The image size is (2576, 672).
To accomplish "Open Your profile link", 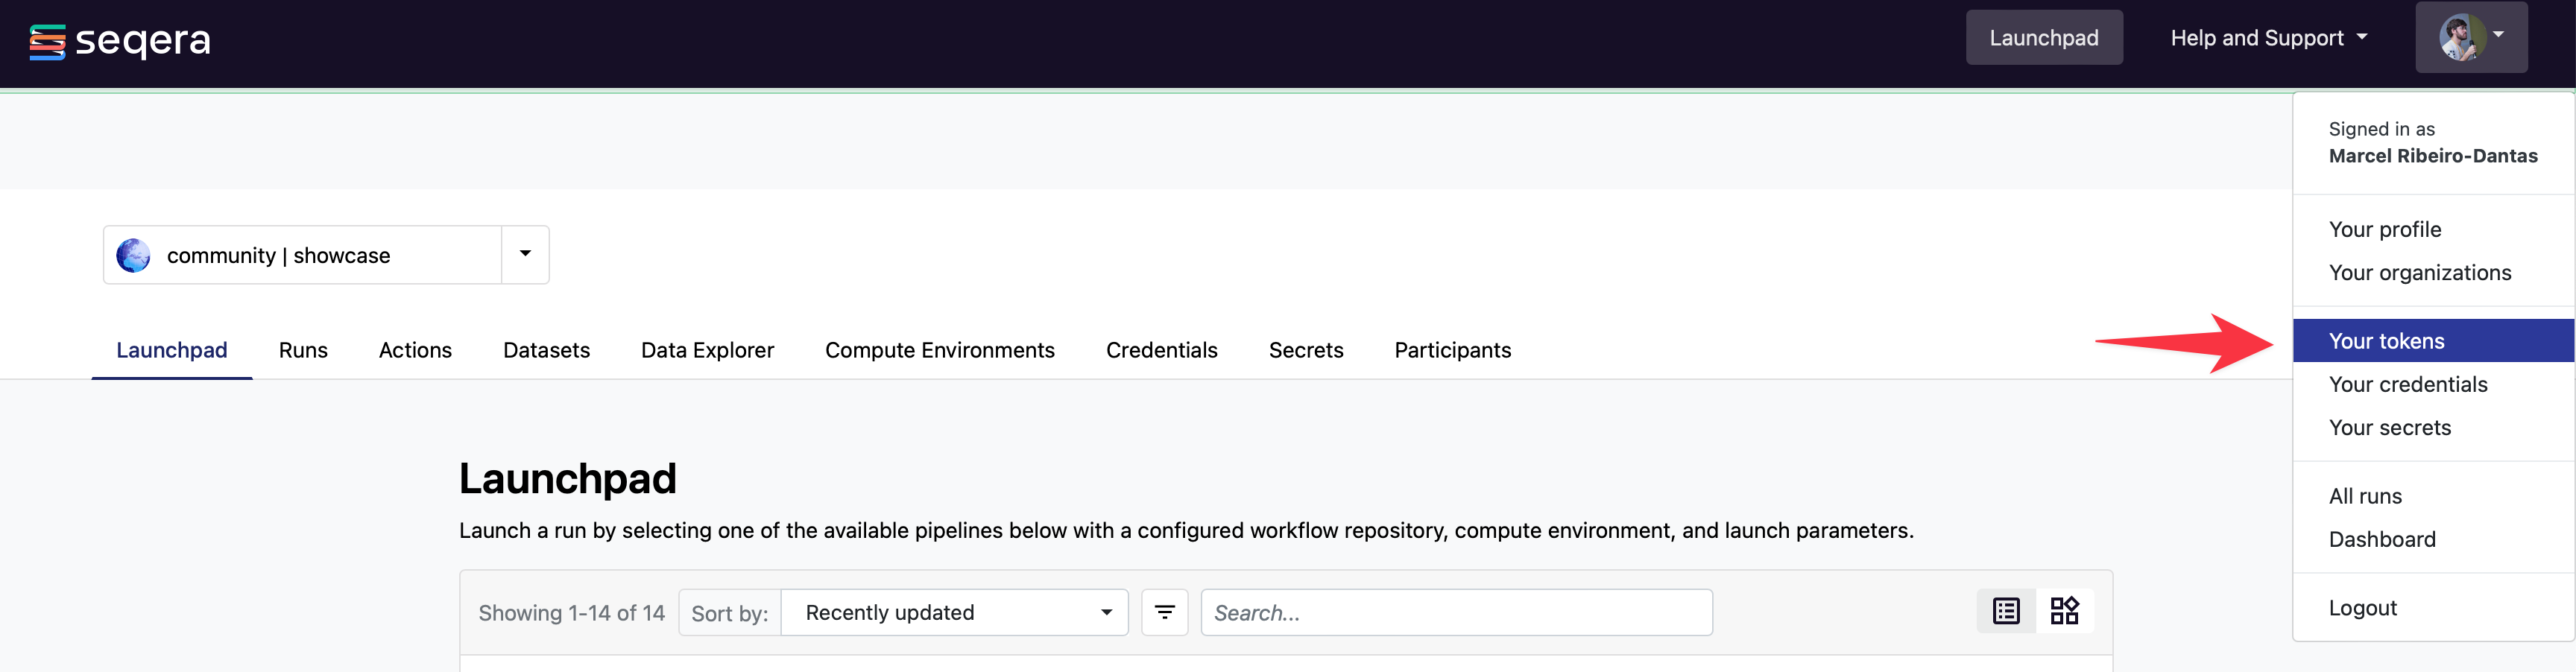I will coord(2384,229).
